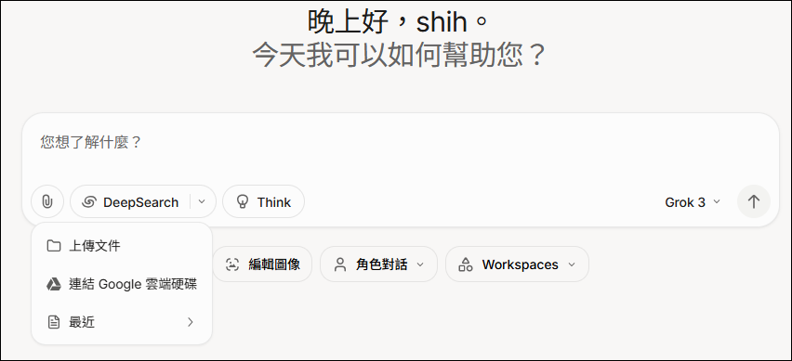Click the Google Drive icon
Screen dimensions: 792x361
click(54, 284)
